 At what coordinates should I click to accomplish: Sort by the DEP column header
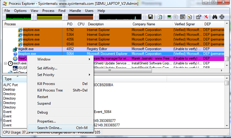pos(213,24)
